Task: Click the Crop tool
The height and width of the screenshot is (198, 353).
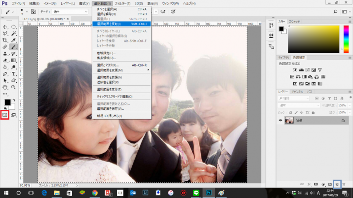Action: (x=5, y=40)
